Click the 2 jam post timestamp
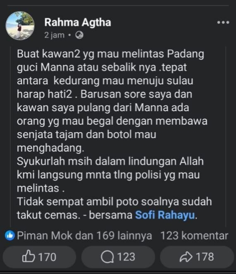Image resolution: width=236 pixels, height=274 pixels. [55, 35]
